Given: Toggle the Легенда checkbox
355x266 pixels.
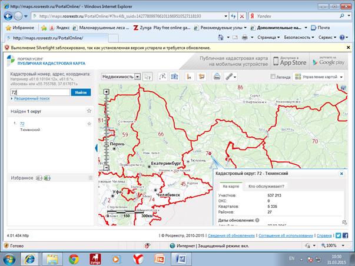Looking at the screenshot, I should pyautogui.click(x=273, y=77).
